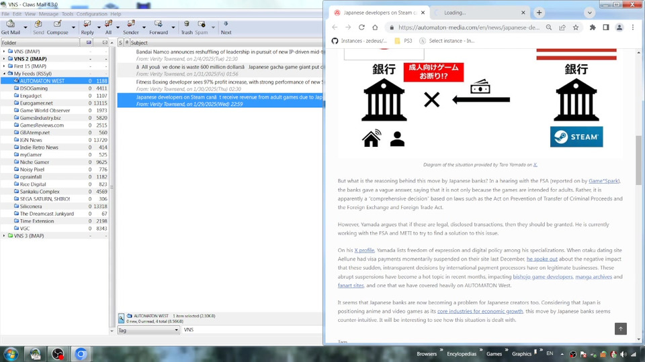Image resolution: width=645 pixels, height=362 pixels.
Task: Open Compose new message
Action: 58,27
